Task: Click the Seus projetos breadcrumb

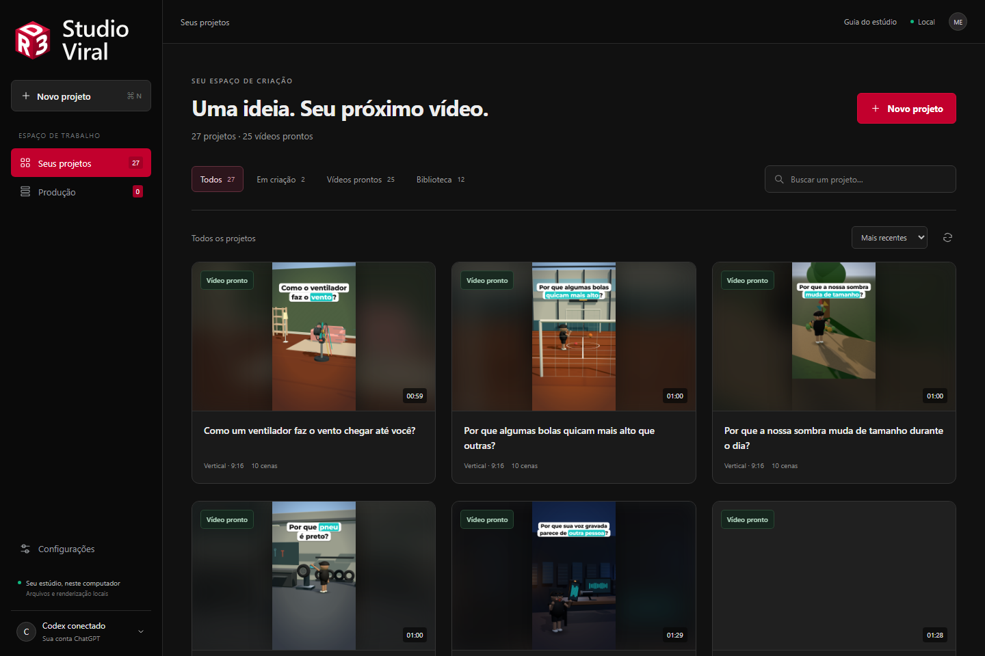Action: pos(205,22)
